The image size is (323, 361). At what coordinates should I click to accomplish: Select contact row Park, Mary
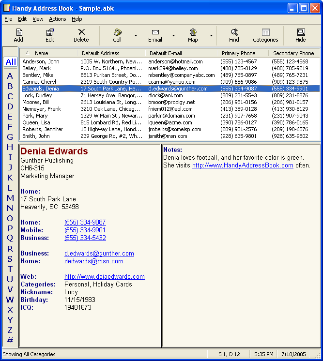(x=170, y=116)
